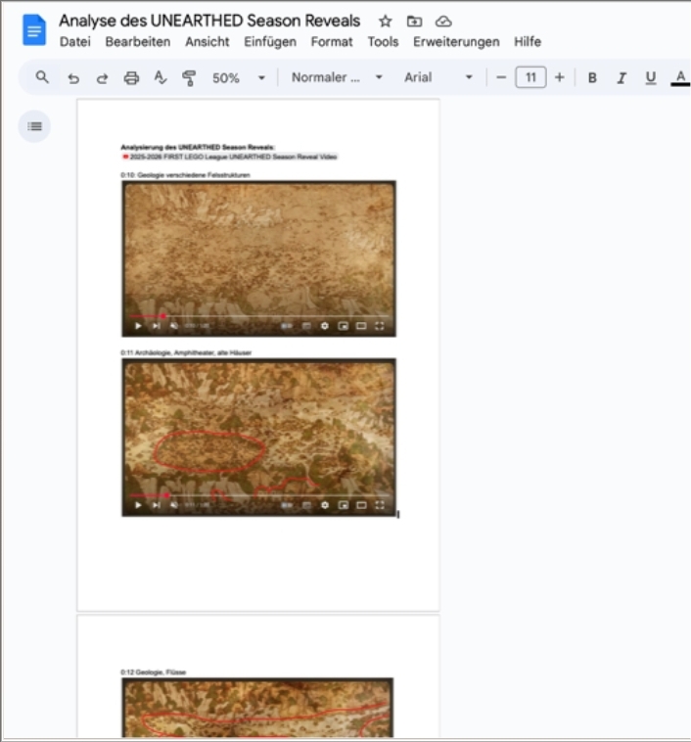Viewport: 691px width, 742px height.
Task: Print the document
Action: pyautogui.click(x=131, y=77)
